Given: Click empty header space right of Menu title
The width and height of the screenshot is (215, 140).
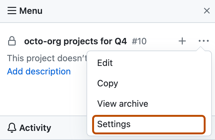Looking at the screenshot, I should click(x=125, y=11).
